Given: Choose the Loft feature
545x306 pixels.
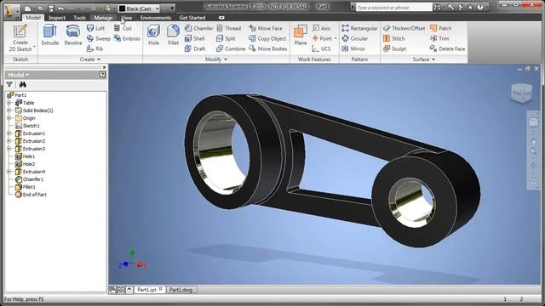Looking at the screenshot, I should tap(95, 28).
